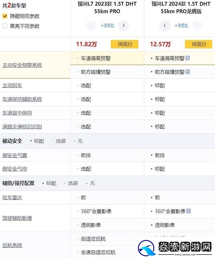Viewport: 215px width, 258px height.
Task: Click the 银河L7 2024款 PRO龙腾版 model title
Action: 181,7
